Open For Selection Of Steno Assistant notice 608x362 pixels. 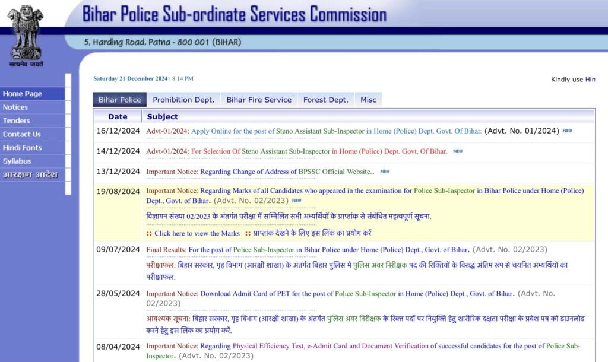coord(297,151)
